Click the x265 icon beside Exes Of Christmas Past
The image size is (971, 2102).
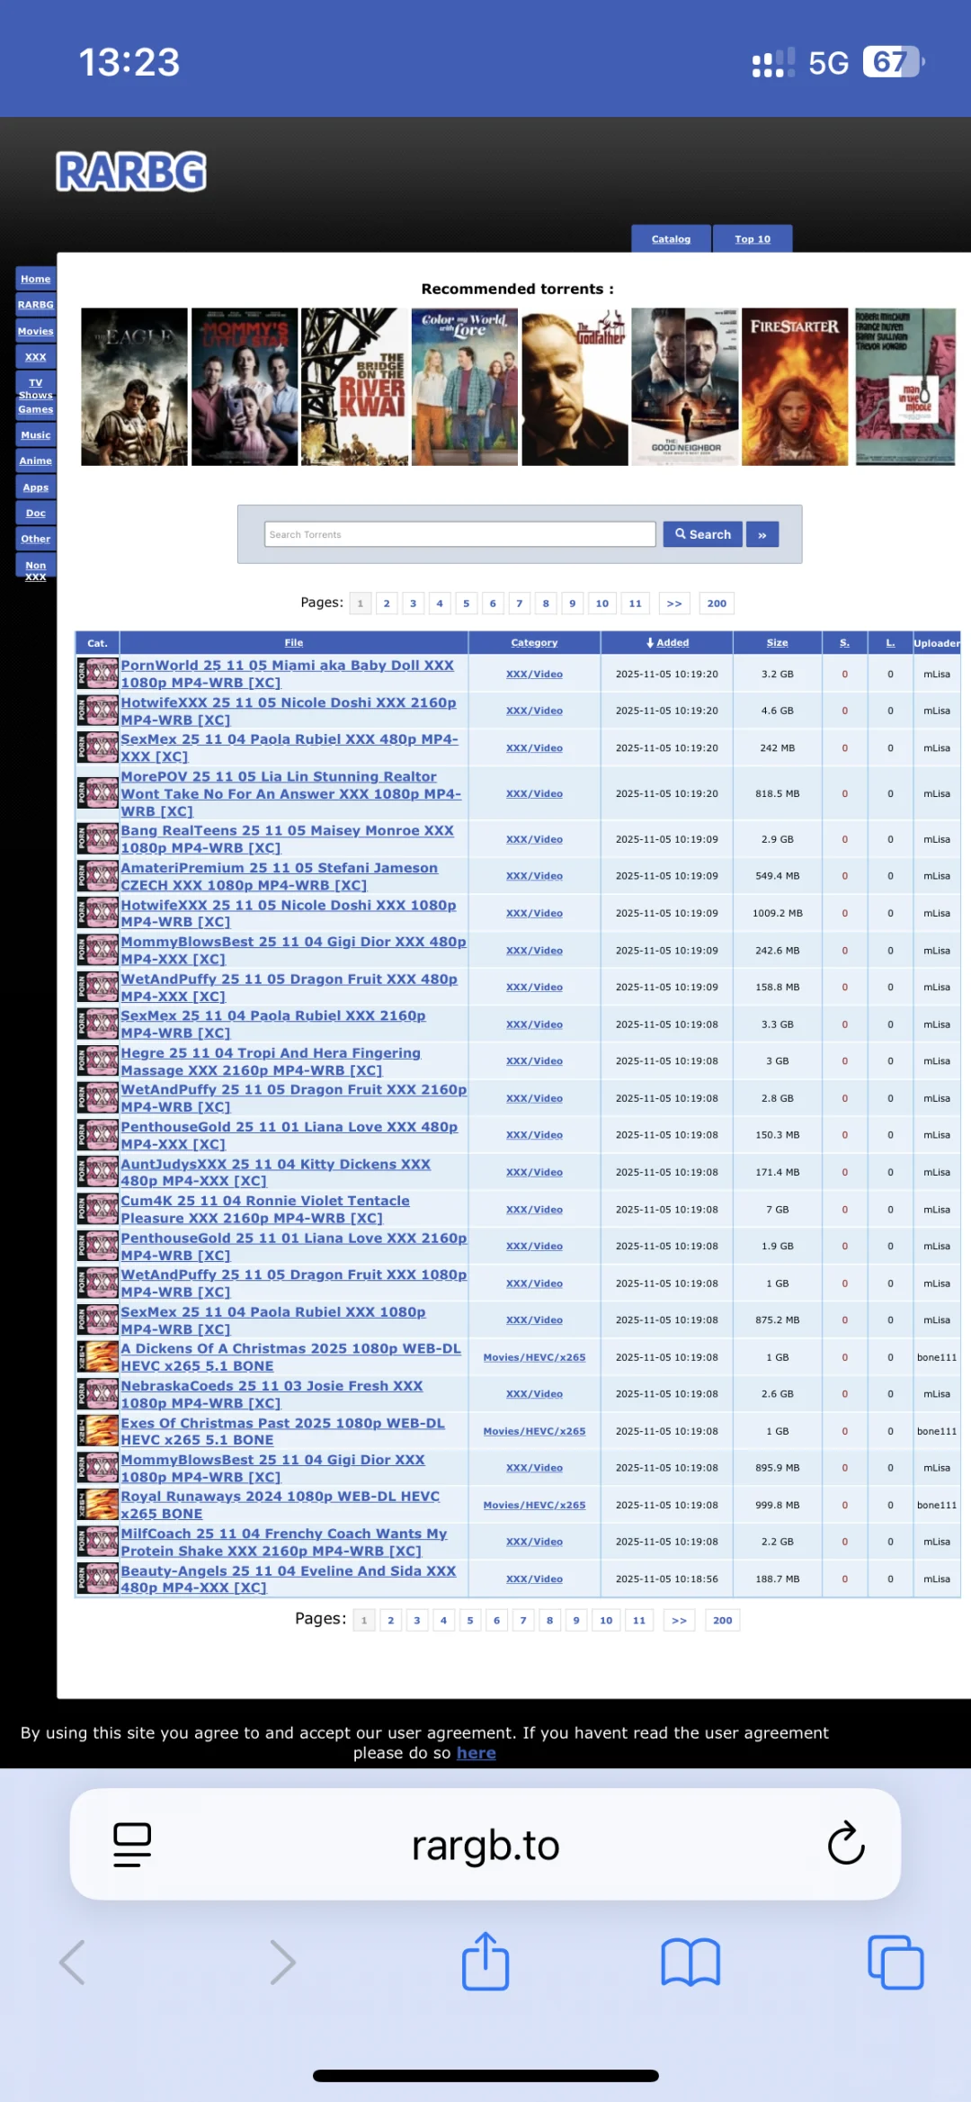tap(98, 1431)
